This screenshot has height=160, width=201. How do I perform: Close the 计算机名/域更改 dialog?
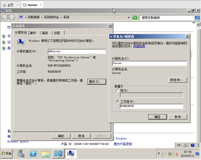[x=187, y=36]
